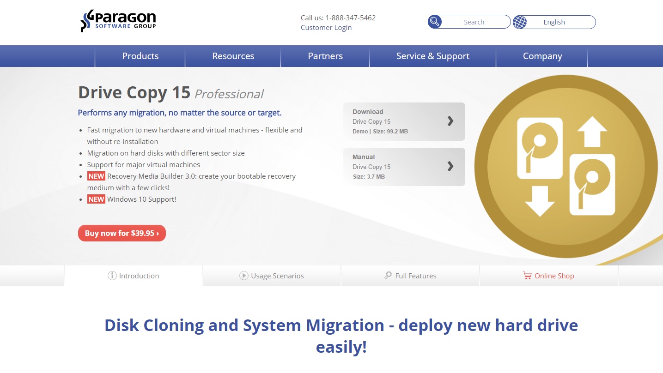
Task: Click the phone number 1-888-347-5462
Action: (351, 18)
